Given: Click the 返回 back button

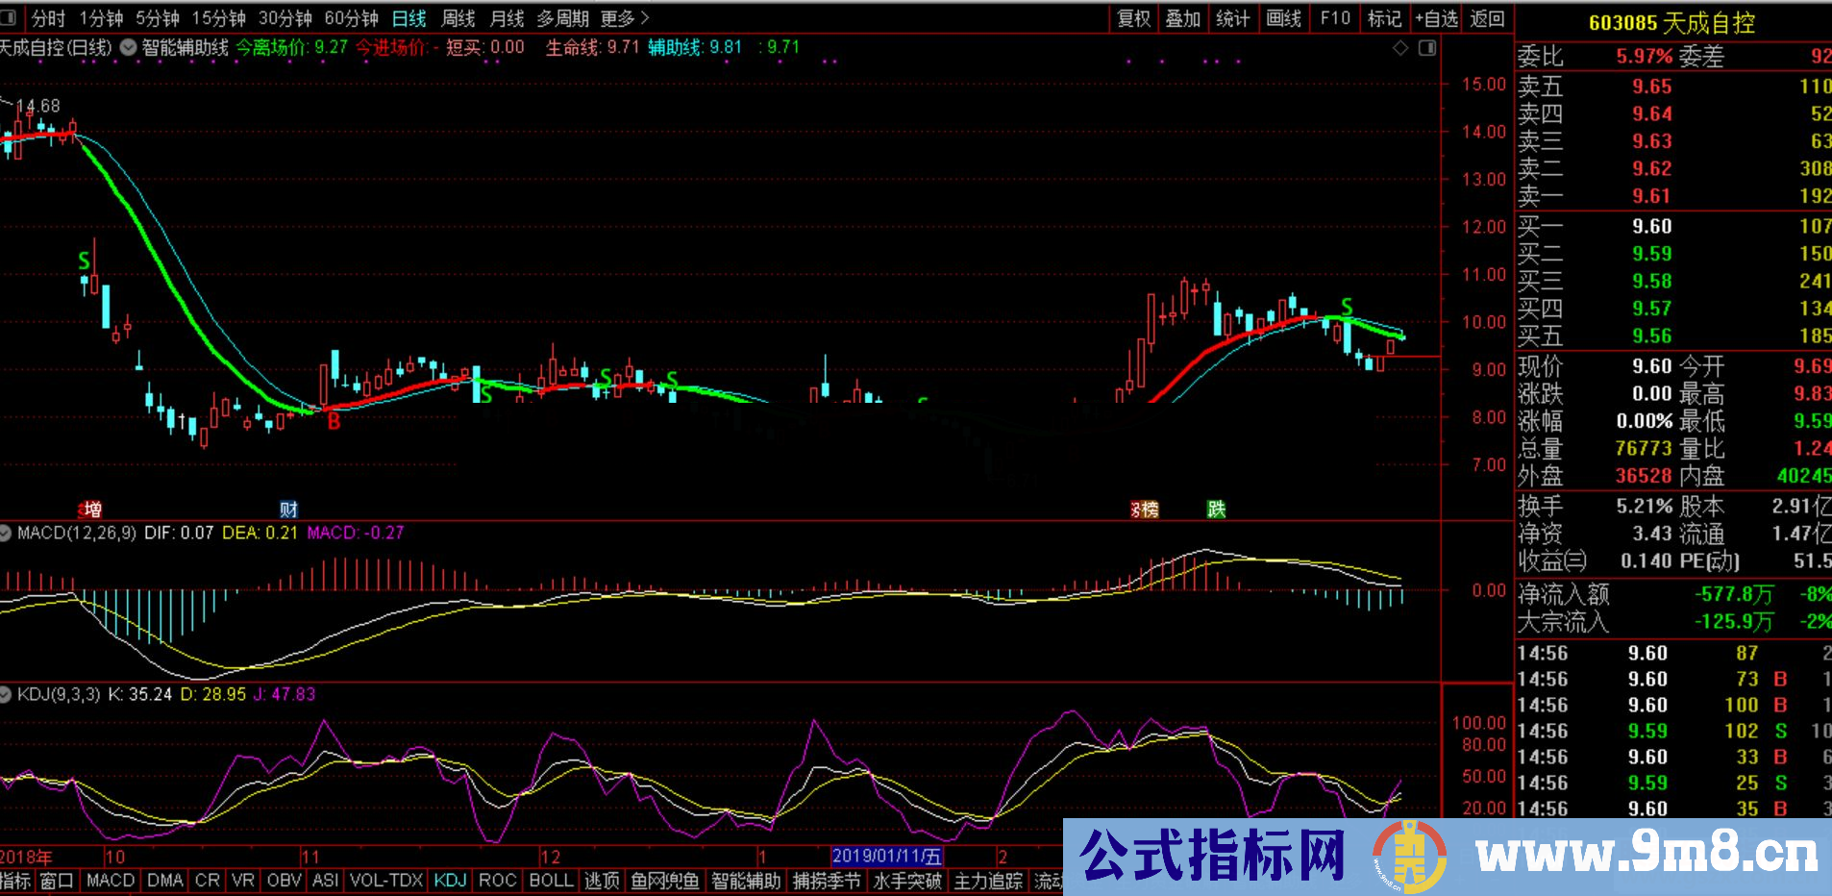Looking at the screenshot, I should (x=1487, y=18).
